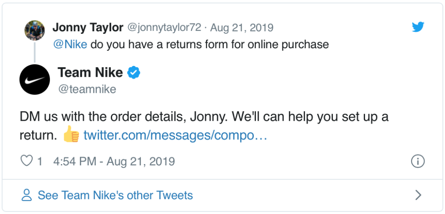Click the thumbs up emoji in reply
This screenshot has width=445, height=214.
[71, 135]
